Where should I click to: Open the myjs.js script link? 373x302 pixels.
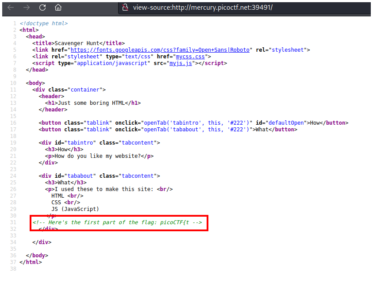coord(183,63)
